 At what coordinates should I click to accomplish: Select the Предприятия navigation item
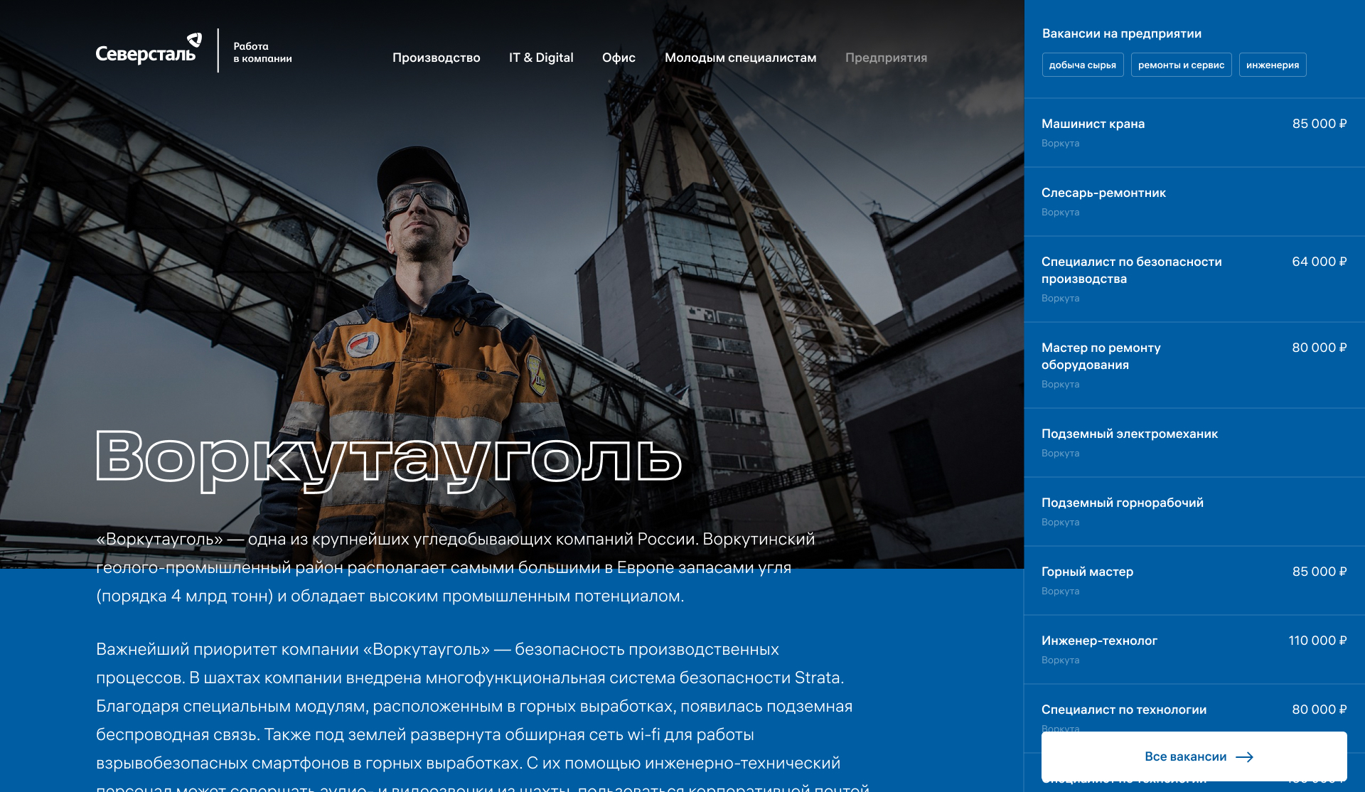click(x=886, y=58)
